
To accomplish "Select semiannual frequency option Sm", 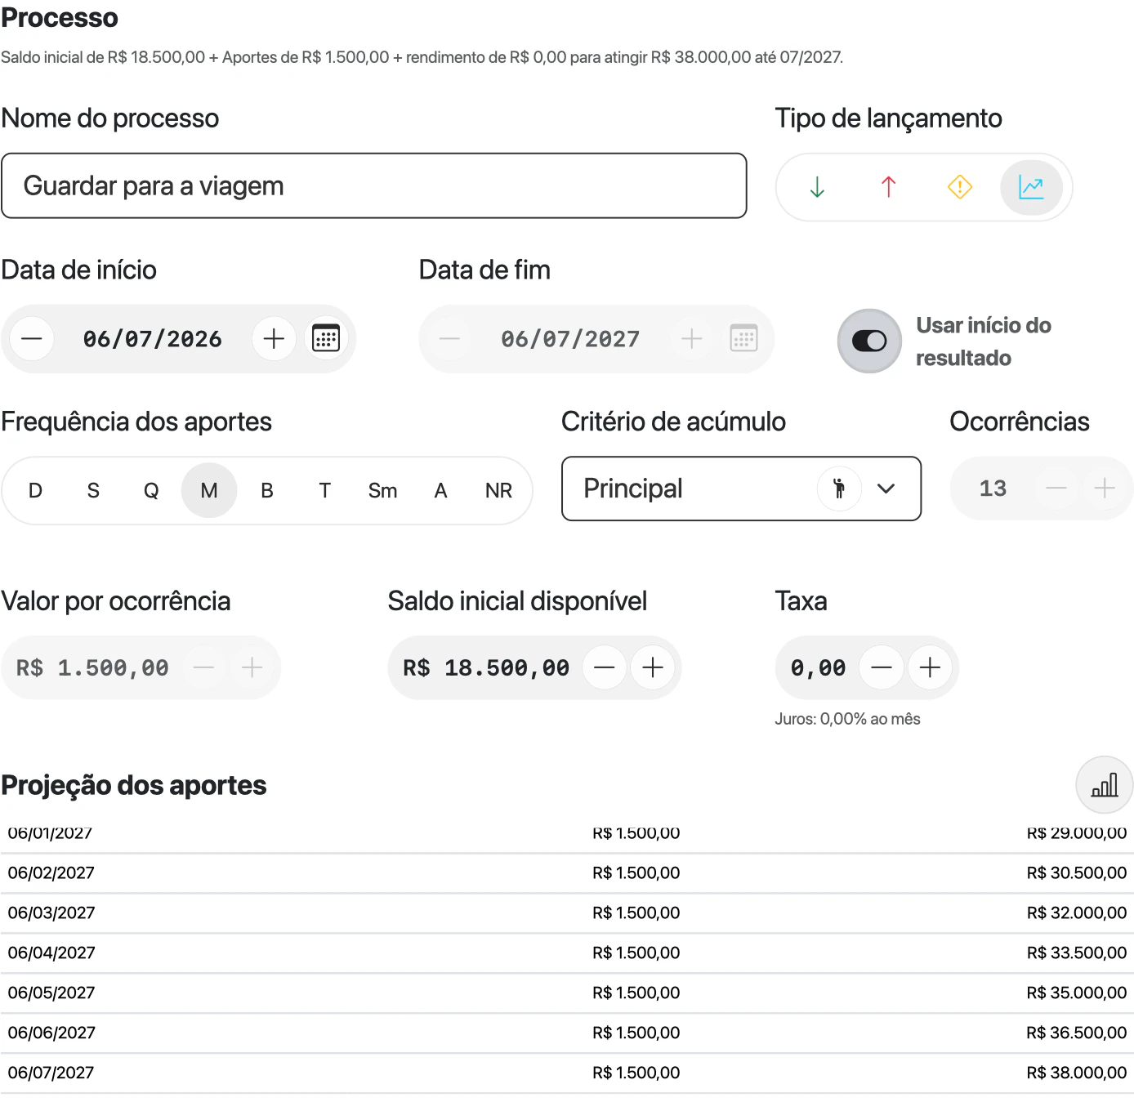I will (382, 490).
